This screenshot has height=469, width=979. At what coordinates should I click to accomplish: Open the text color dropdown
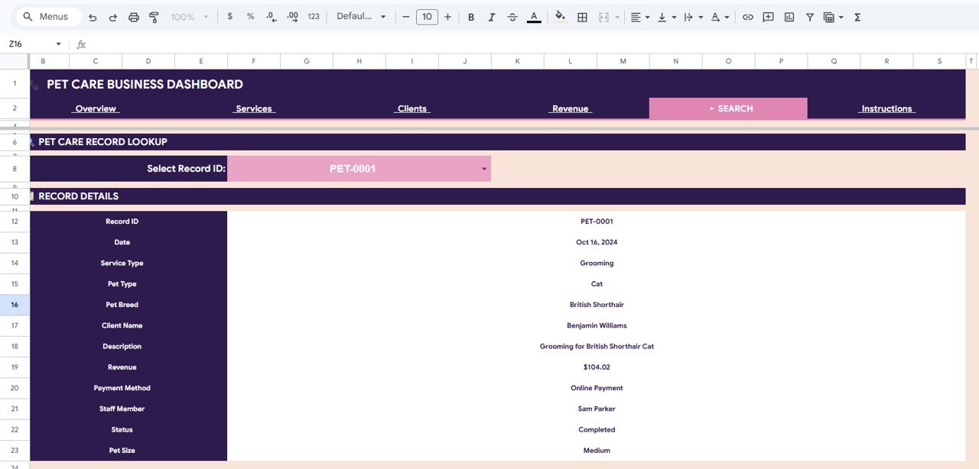tap(534, 16)
